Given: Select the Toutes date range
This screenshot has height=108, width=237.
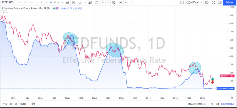Looking at the screenshot, I should [23, 104].
